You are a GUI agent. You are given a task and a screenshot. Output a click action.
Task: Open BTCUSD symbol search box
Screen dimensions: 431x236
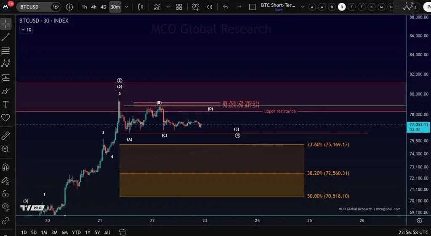[x=38, y=7]
